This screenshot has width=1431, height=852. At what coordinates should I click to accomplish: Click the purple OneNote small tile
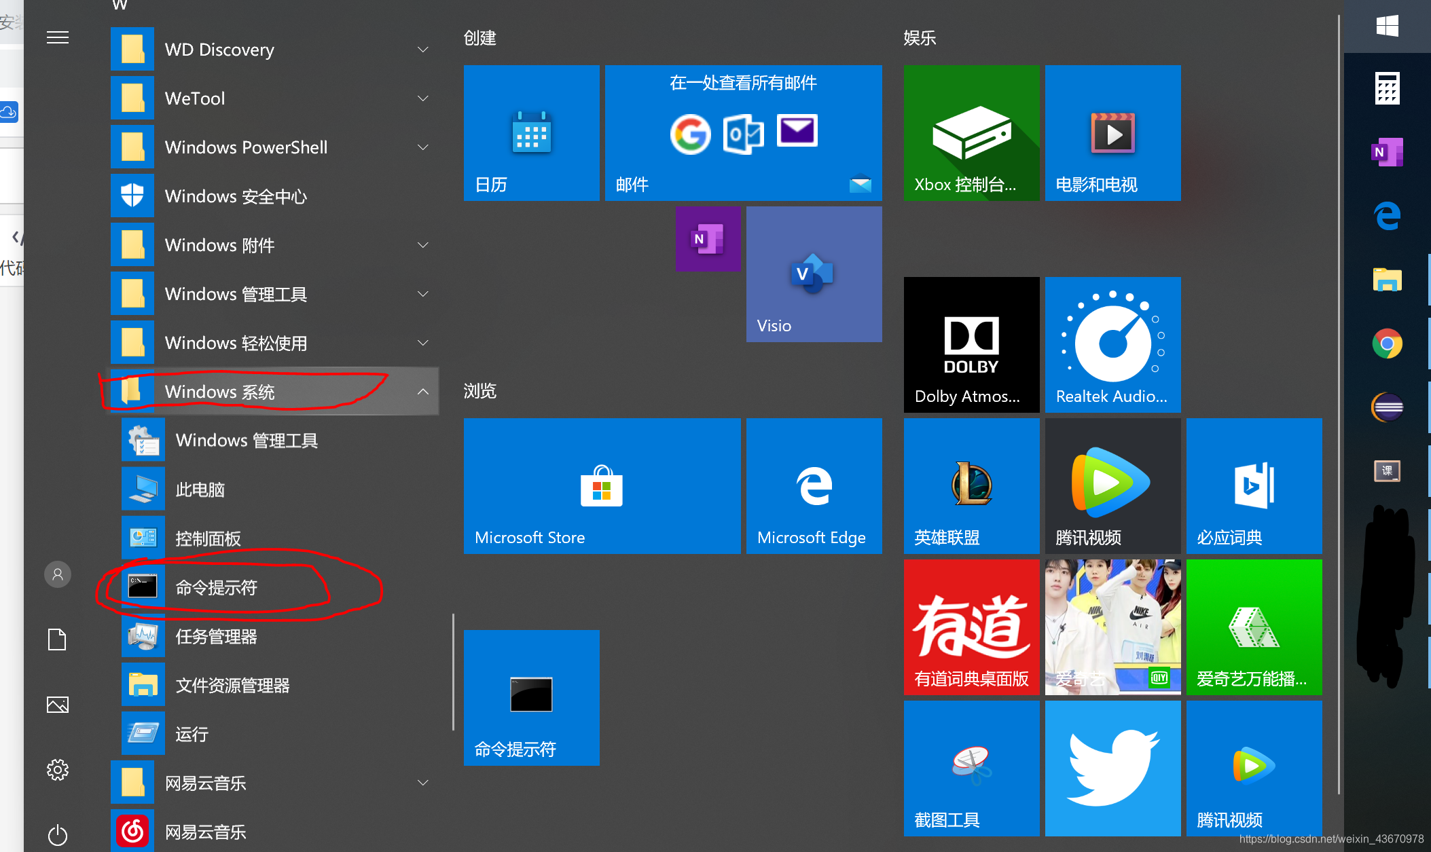pyautogui.click(x=708, y=239)
